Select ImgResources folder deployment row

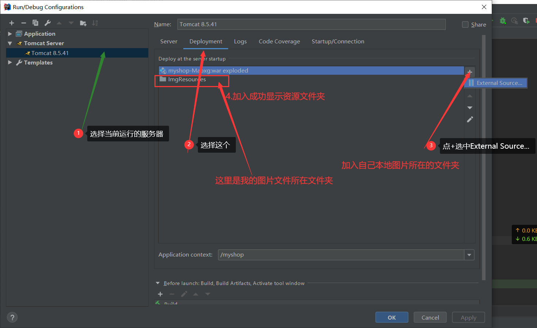(311, 79)
